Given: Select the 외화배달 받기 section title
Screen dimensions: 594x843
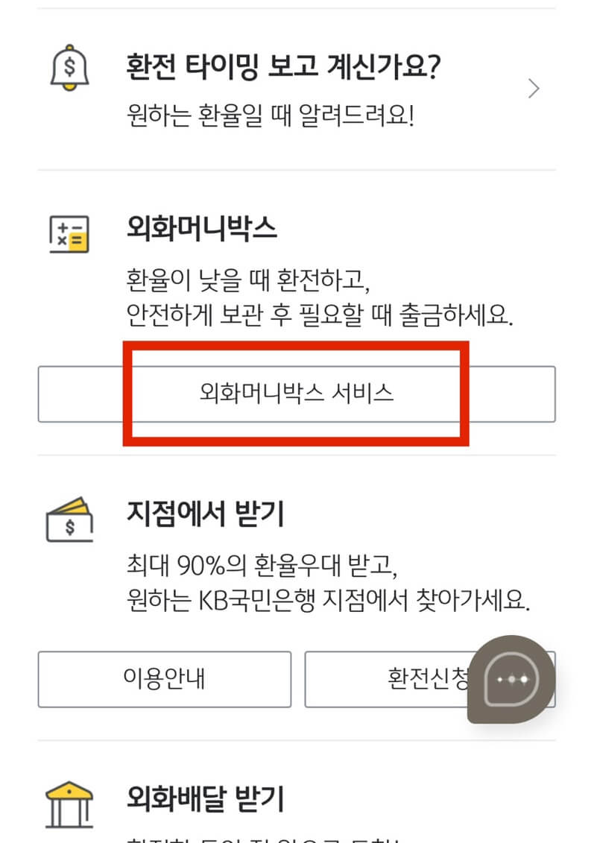Looking at the screenshot, I should coord(206,798).
